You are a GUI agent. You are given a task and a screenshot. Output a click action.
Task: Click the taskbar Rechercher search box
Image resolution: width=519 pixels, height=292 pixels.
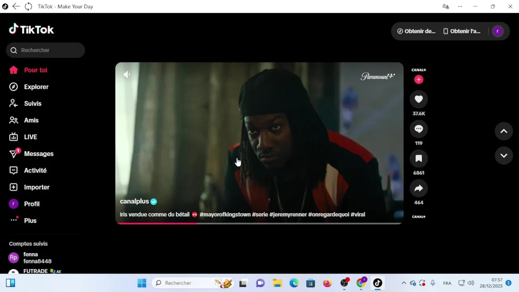tap(193, 283)
